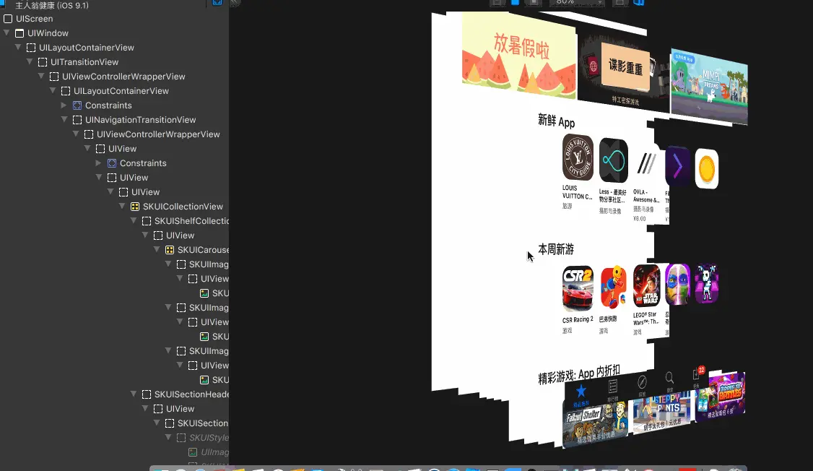
Task: Click the Less app infinity-loop icon
Action: pos(614,160)
